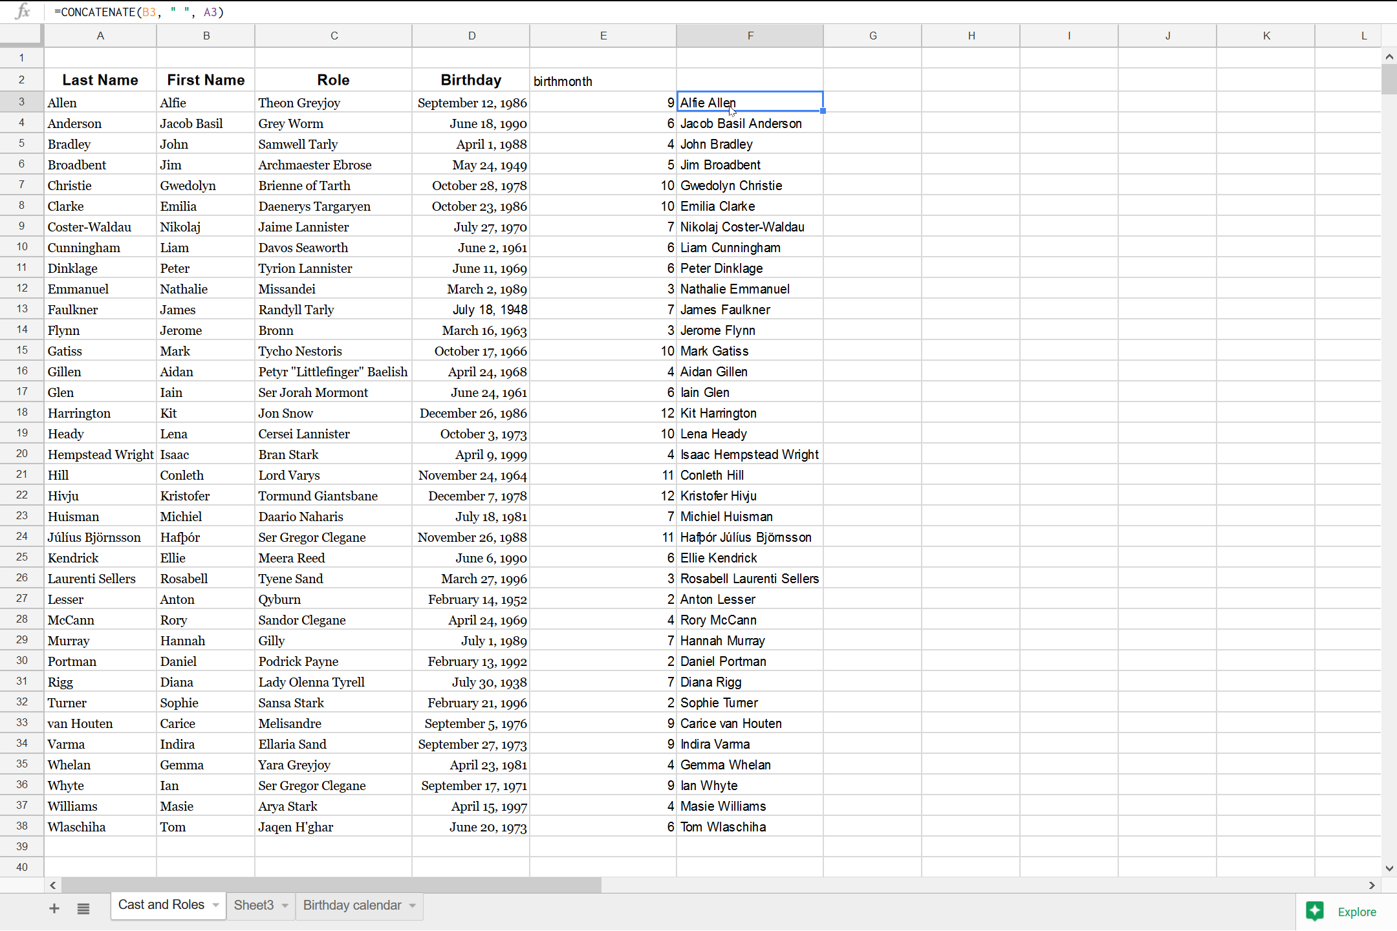Click the vertical scrollbar down arrow
Screen dimensions: 1397x931
click(x=1389, y=868)
